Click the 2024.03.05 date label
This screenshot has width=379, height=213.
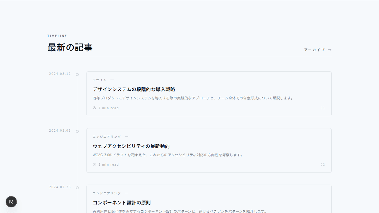click(60, 130)
